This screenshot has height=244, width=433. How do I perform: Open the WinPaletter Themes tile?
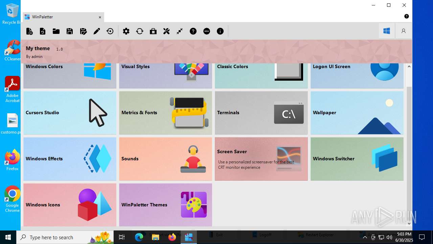click(165, 205)
